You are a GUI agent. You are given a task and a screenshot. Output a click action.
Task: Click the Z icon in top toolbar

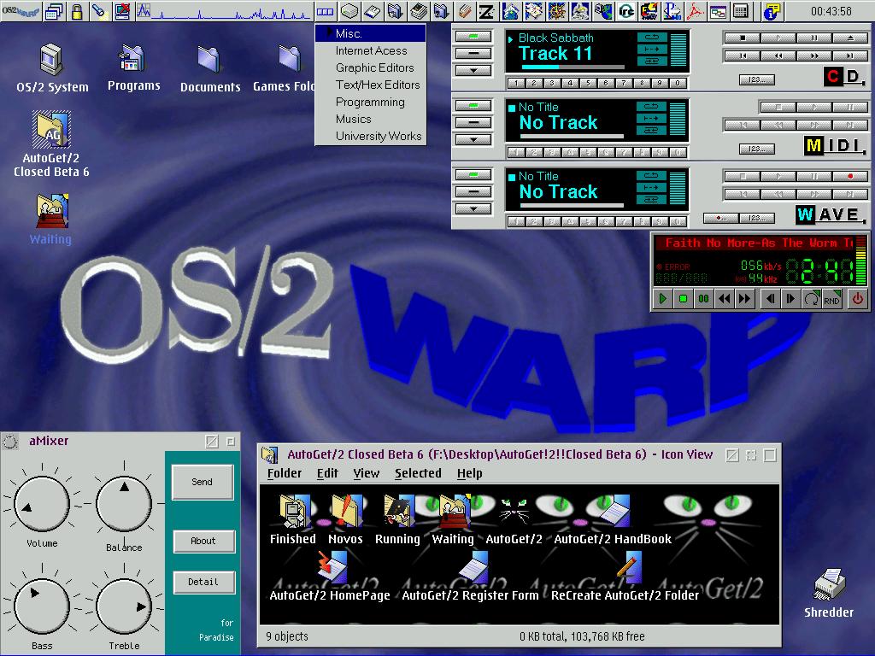(486, 11)
